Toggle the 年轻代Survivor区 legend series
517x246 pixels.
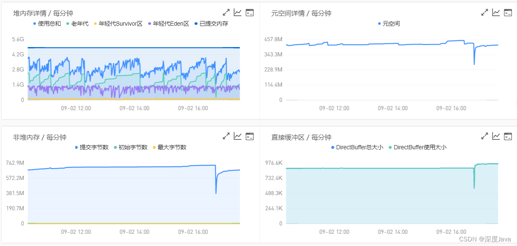coord(118,24)
